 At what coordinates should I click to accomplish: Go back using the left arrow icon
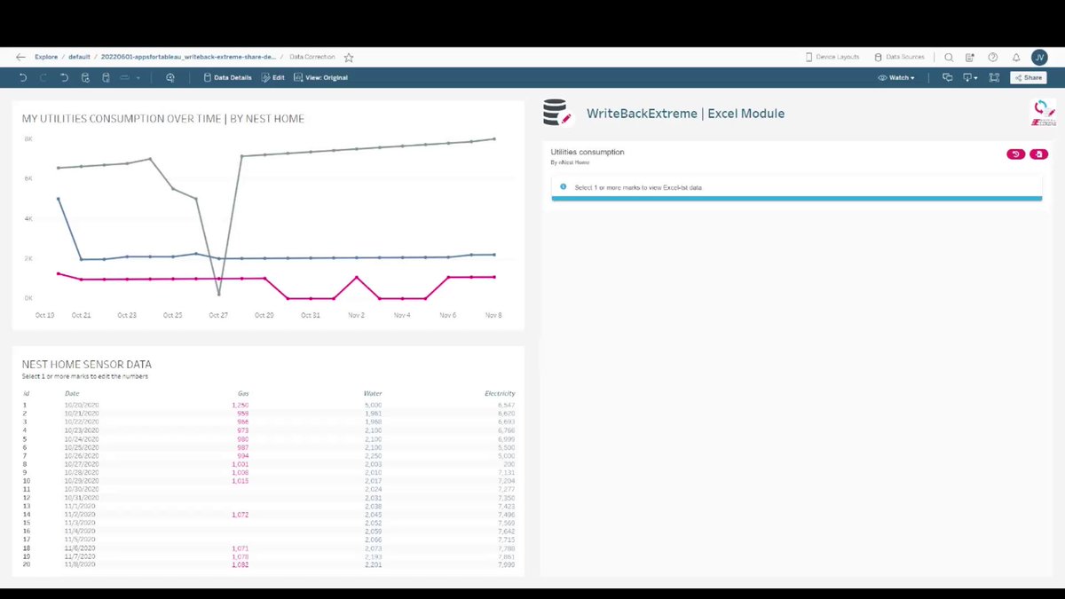point(20,57)
